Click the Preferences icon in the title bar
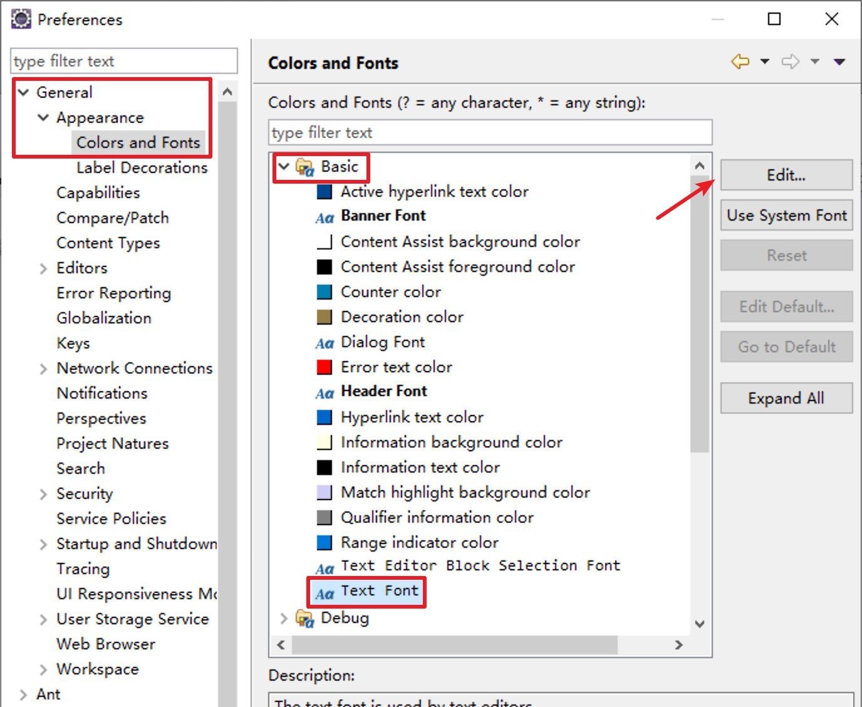The image size is (862, 707). [x=21, y=18]
